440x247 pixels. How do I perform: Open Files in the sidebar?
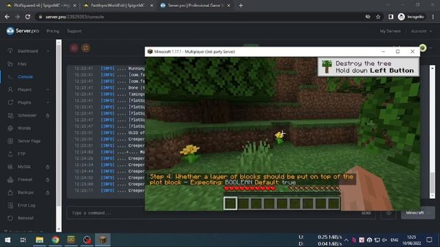[x=22, y=64]
